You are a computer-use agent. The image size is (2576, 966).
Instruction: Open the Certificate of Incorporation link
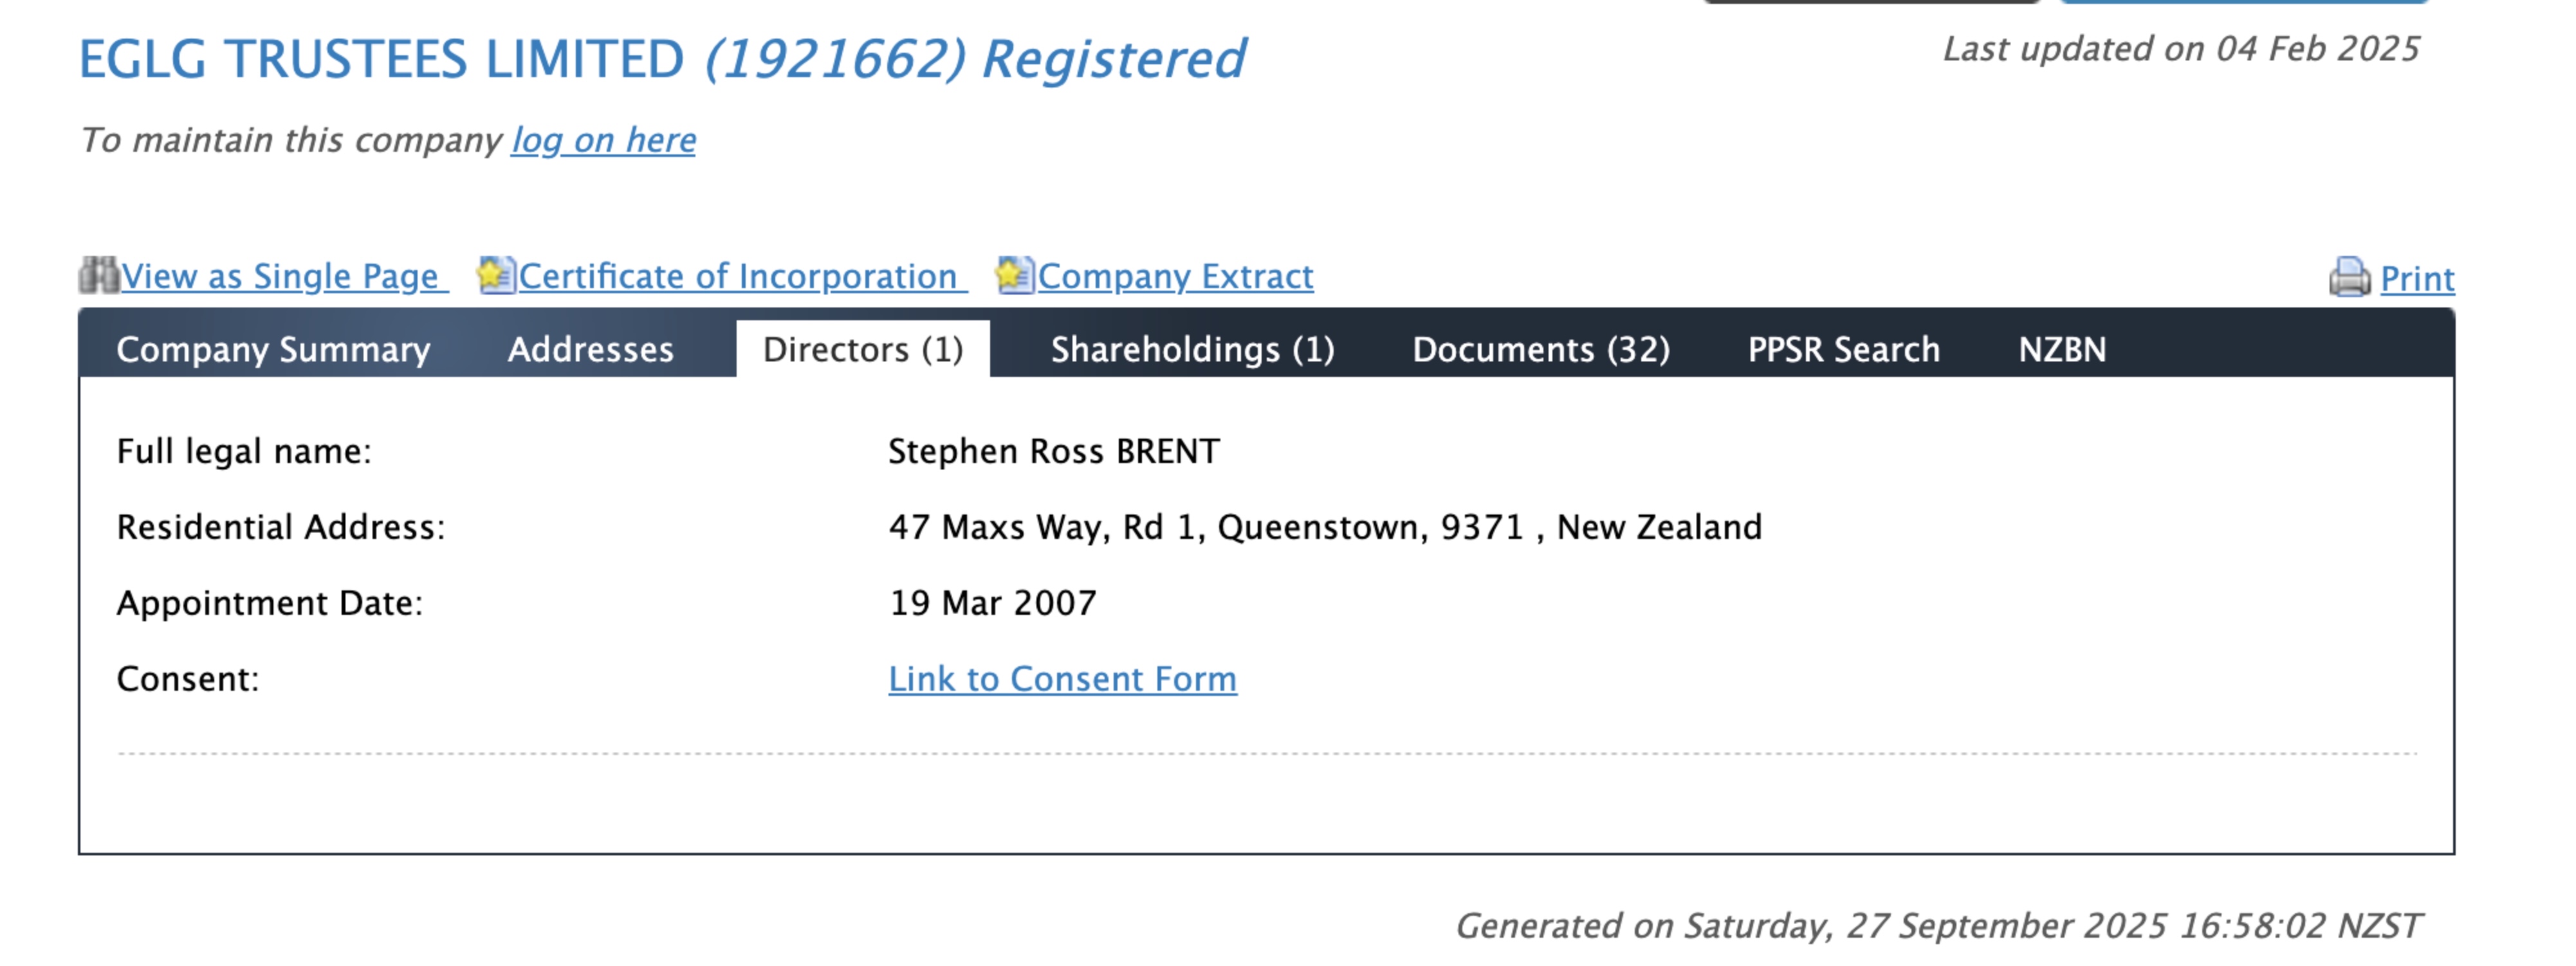click(x=739, y=277)
